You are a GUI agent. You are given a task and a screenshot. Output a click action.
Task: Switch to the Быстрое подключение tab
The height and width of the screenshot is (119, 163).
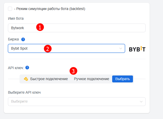pos(49,79)
